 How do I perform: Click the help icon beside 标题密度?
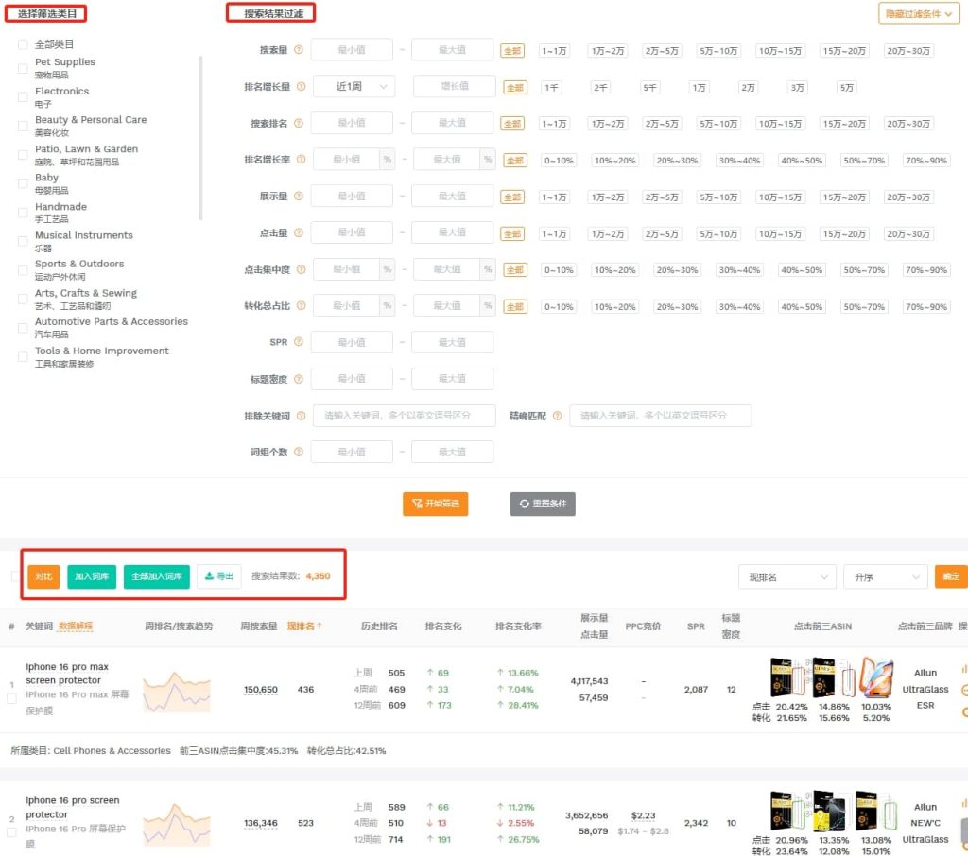(x=299, y=379)
